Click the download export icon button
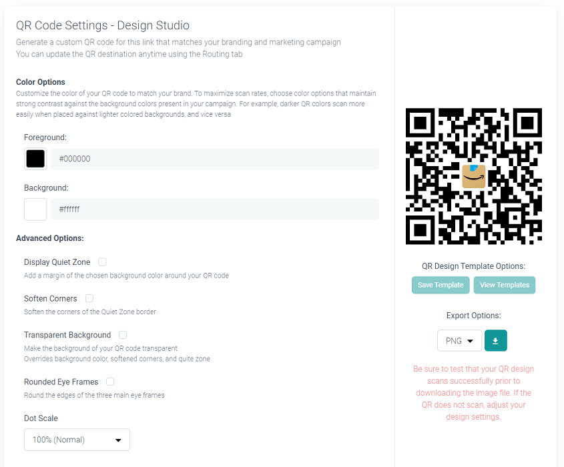Image resolution: width=564 pixels, height=467 pixels. click(x=496, y=340)
